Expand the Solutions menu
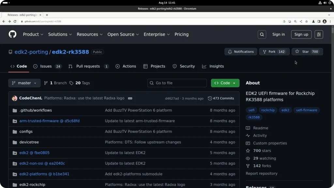Screen dimensions: 334x188 tap(60, 34)
